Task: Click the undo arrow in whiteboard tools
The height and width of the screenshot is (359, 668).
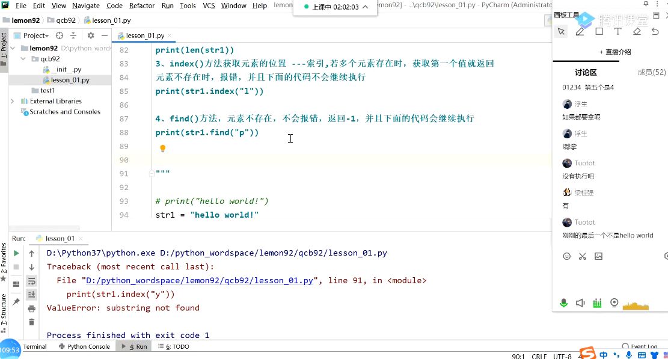Action: (x=655, y=31)
